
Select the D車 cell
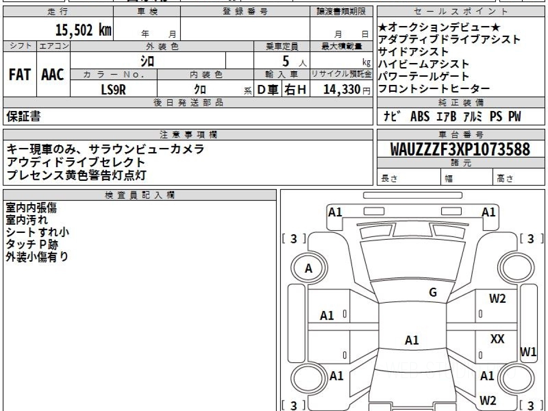pyautogui.click(x=268, y=90)
